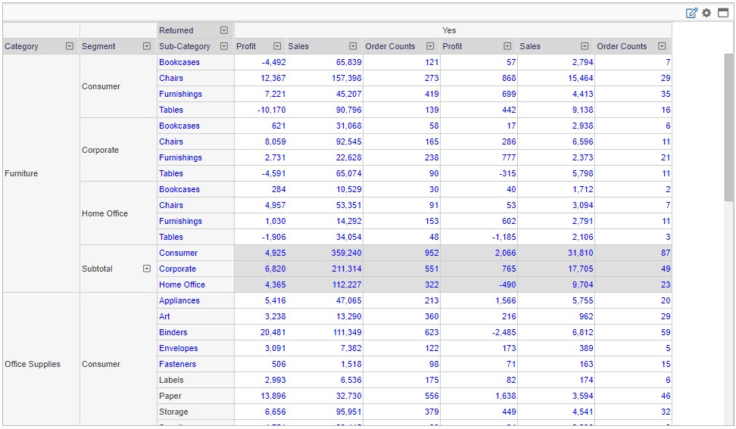The width and height of the screenshot is (736, 429).
Task: Click the maximize panel icon
Action: 723,13
